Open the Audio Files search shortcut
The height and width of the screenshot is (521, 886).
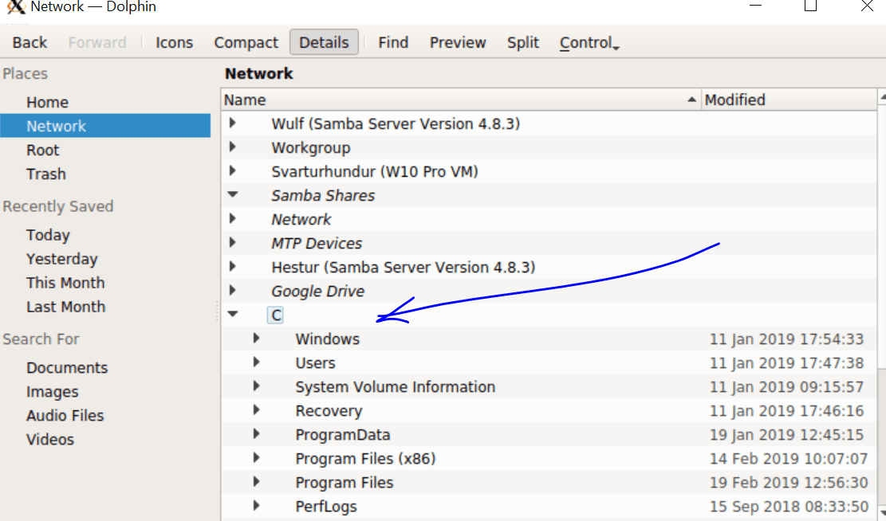65,415
